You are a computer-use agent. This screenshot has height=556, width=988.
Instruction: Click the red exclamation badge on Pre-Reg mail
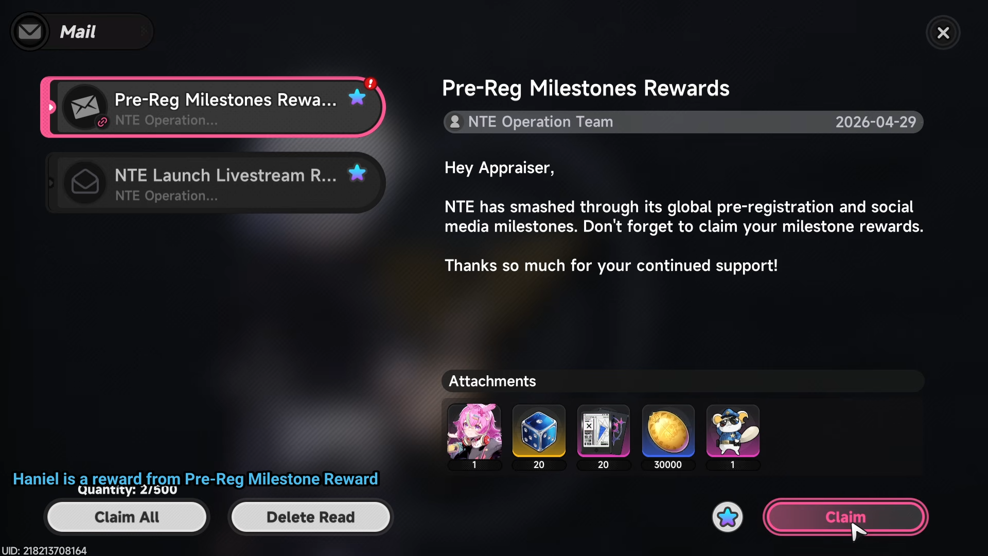point(370,83)
